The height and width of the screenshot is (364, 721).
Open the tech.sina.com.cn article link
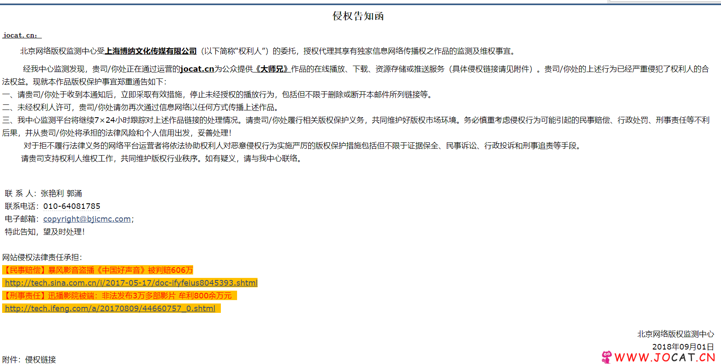pos(131,283)
